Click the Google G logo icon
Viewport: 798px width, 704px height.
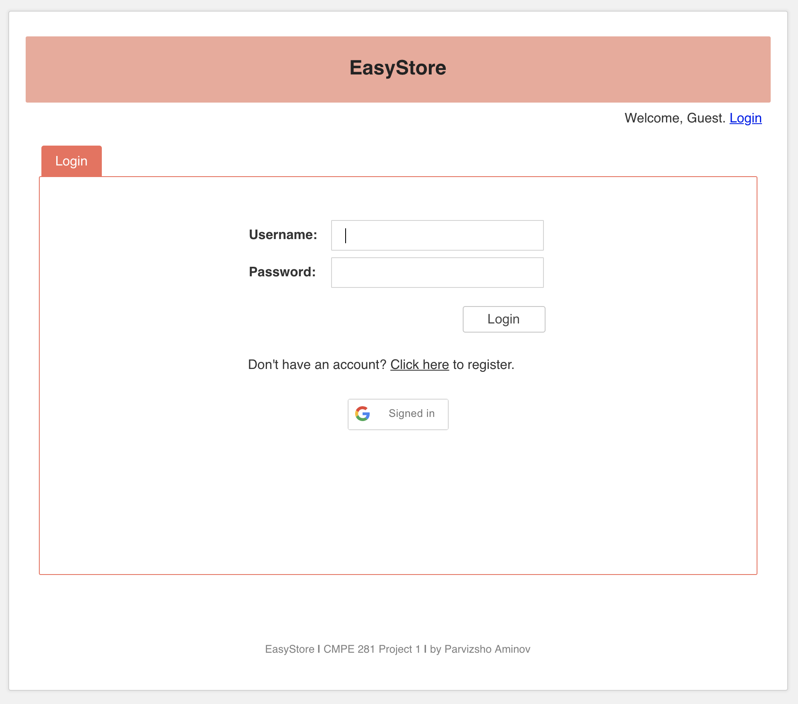click(363, 414)
